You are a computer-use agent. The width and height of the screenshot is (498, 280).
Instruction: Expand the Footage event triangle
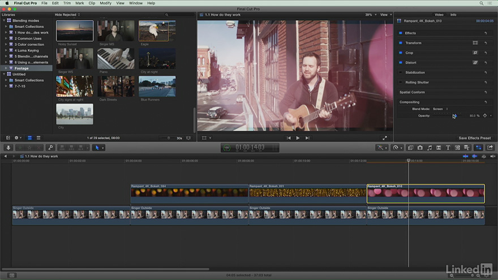point(6,68)
